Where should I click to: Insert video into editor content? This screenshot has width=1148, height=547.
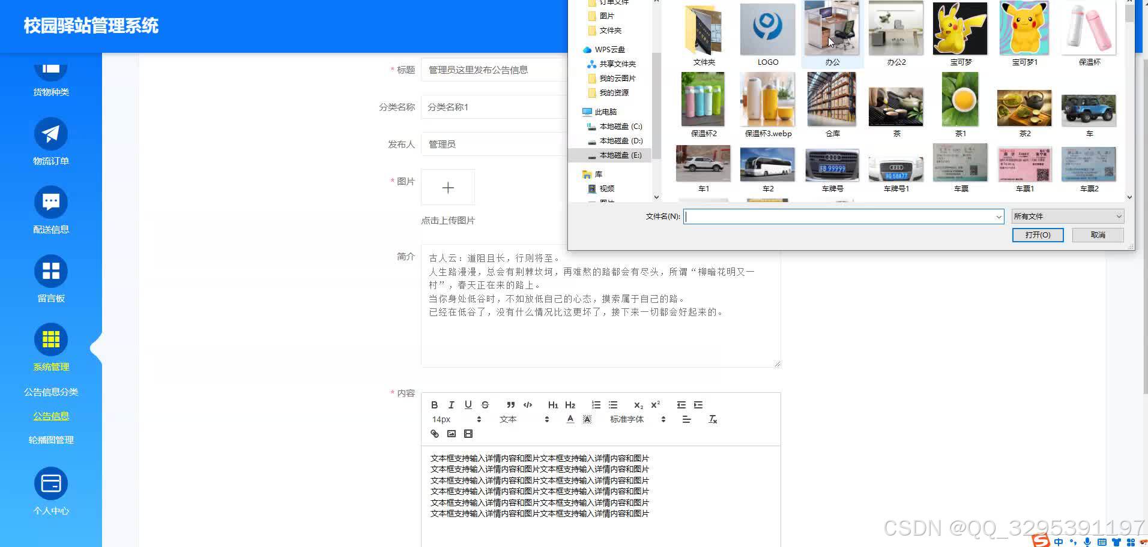[468, 434]
